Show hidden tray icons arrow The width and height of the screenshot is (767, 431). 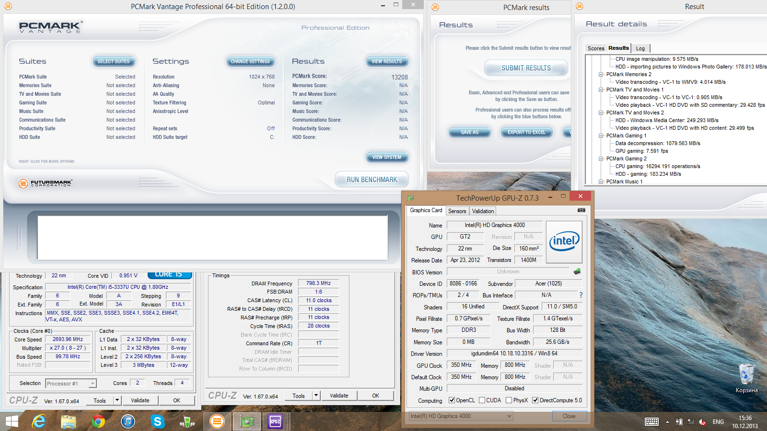tap(667, 422)
